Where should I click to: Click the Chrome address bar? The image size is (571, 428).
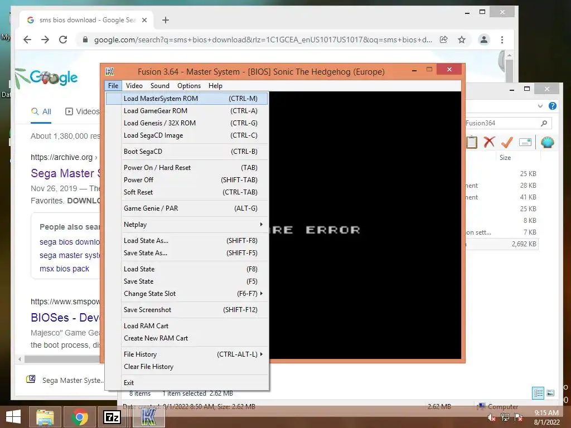pos(262,40)
